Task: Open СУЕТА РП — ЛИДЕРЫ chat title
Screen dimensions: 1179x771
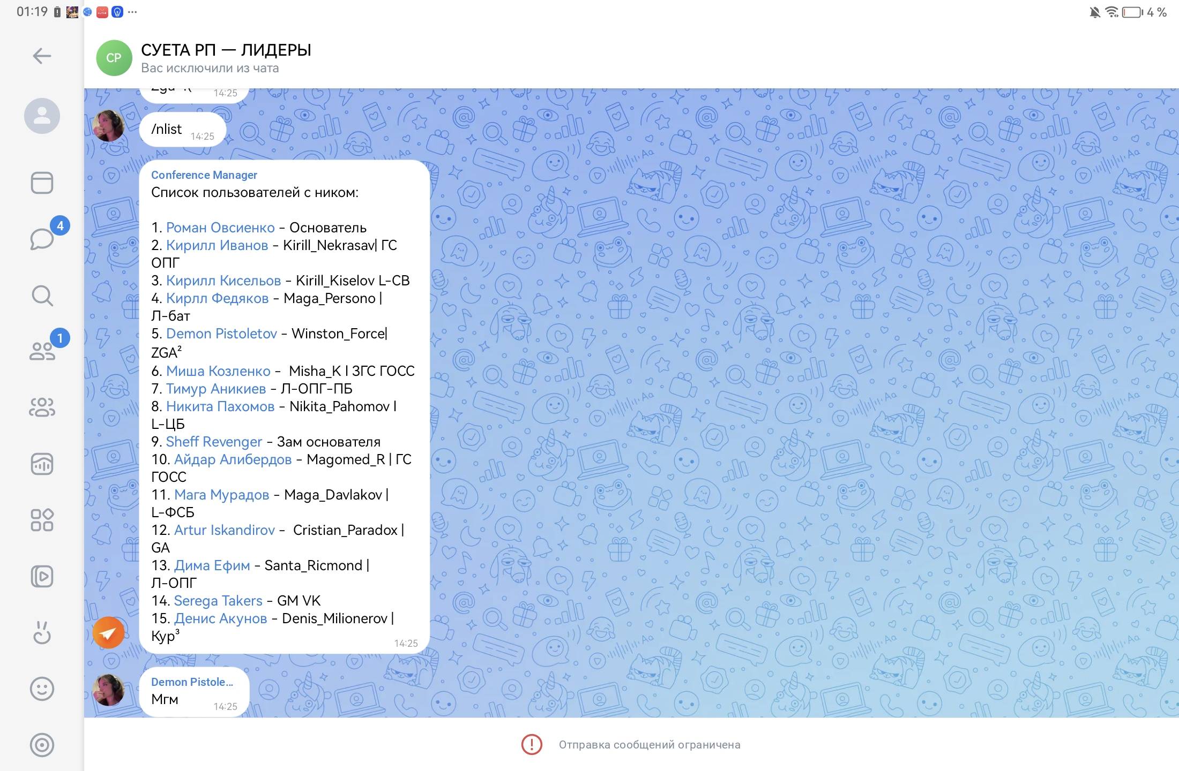Action: 226,50
